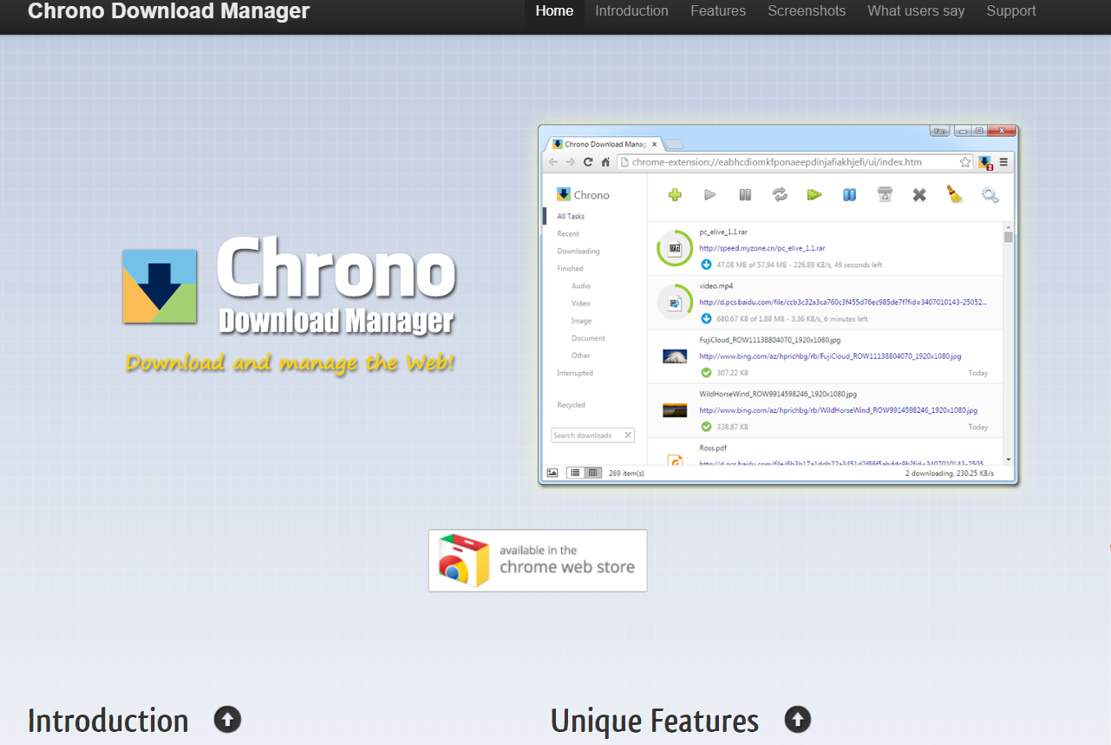This screenshot has height=745, width=1111.
Task: Click the Search downloads input field
Action: [586, 435]
